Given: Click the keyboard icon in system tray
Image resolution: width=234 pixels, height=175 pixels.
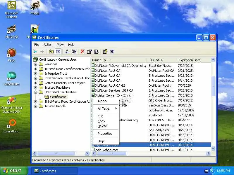Looking at the screenshot, I should tap(207, 171).
